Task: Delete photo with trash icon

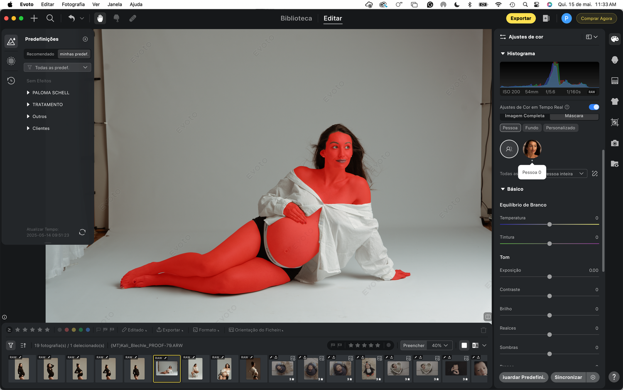Action: (483, 330)
